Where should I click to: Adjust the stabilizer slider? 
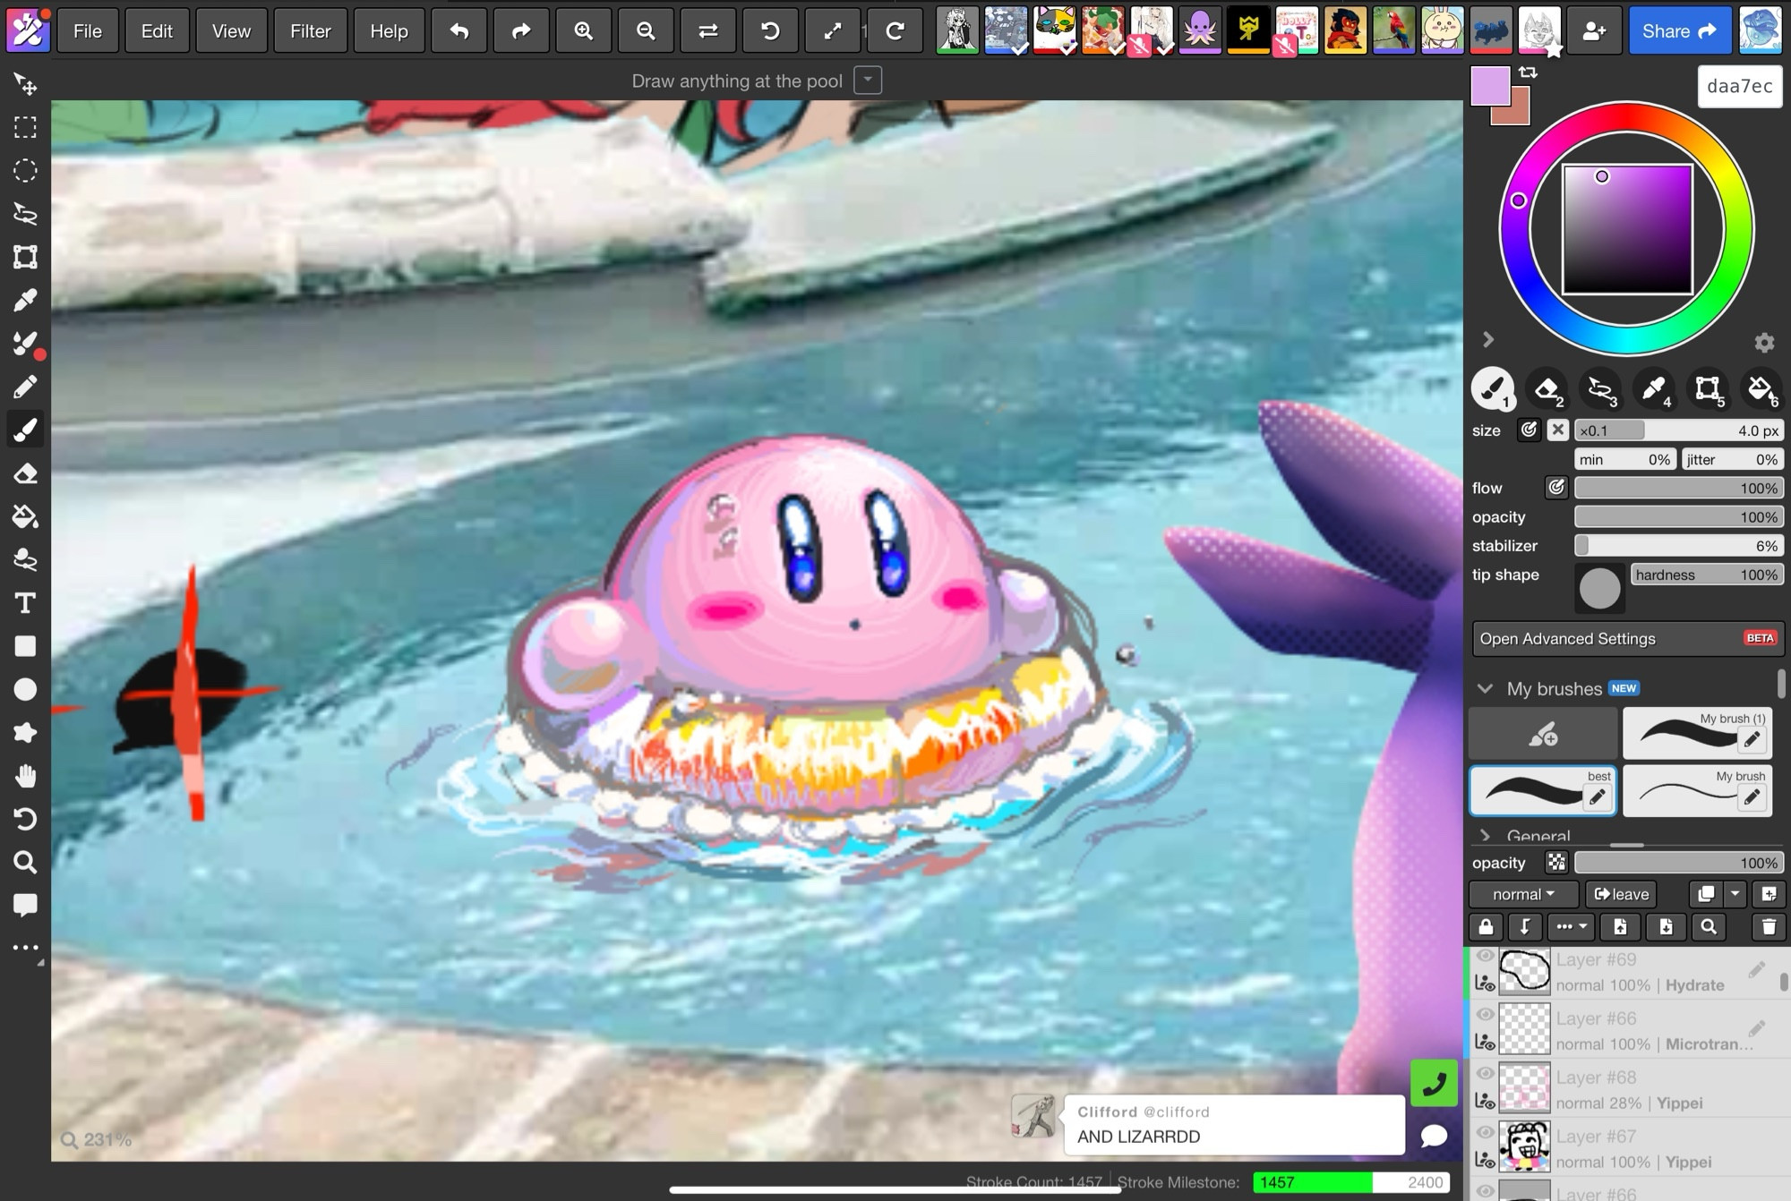[1679, 546]
